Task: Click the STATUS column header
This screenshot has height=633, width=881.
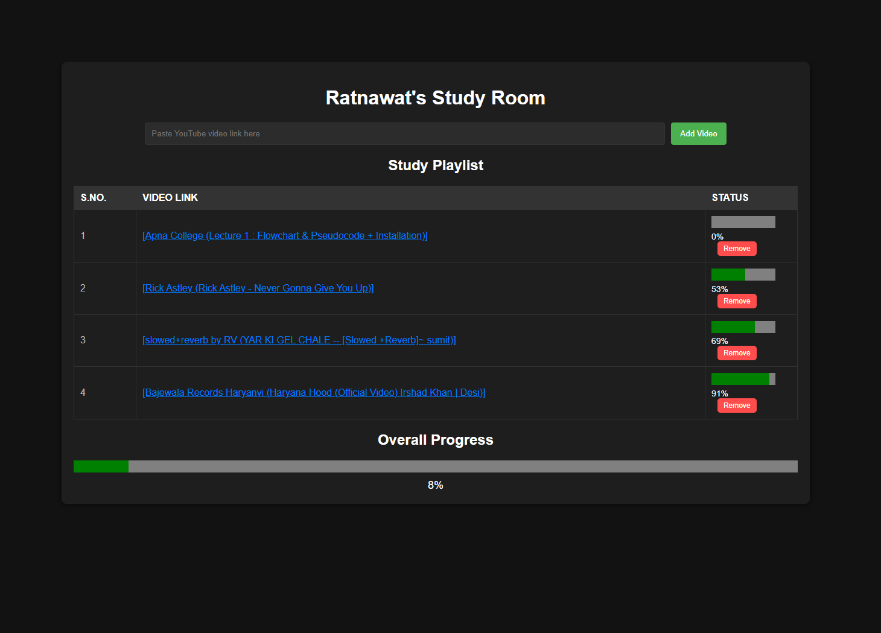Action: [730, 198]
